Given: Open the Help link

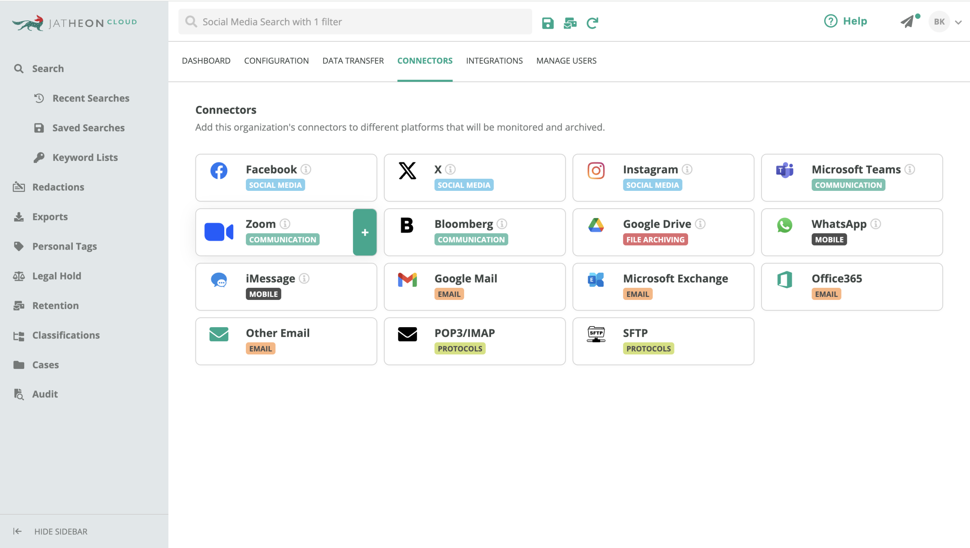Looking at the screenshot, I should point(846,21).
